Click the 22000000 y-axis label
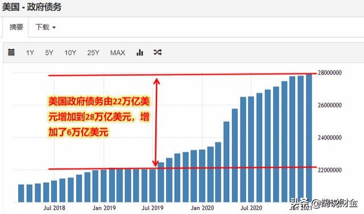 point(330,170)
